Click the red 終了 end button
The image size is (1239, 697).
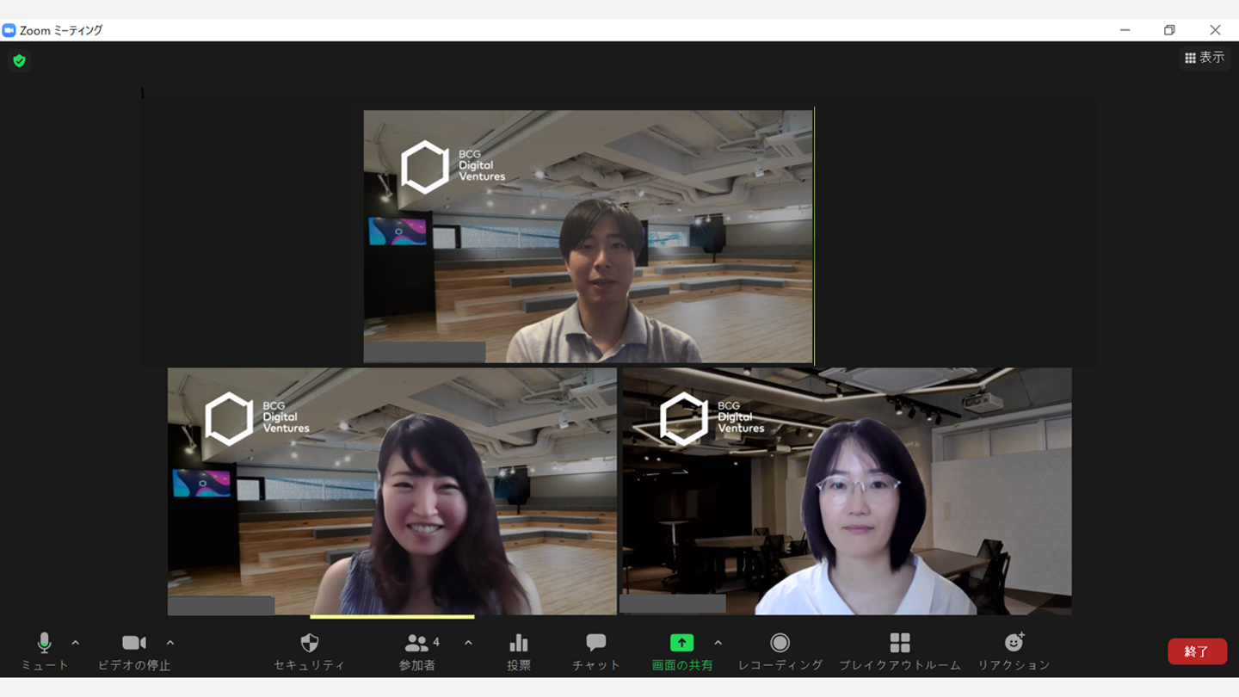(1197, 651)
